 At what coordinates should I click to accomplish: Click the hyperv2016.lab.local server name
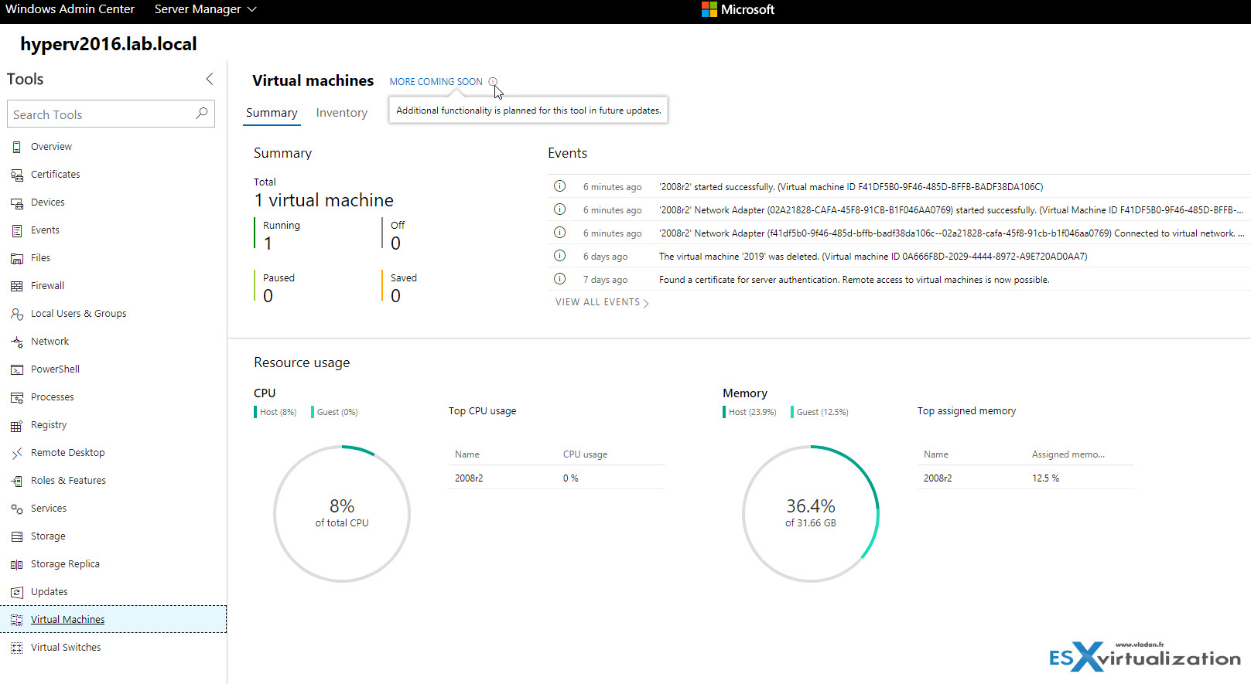tap(108, 44)
